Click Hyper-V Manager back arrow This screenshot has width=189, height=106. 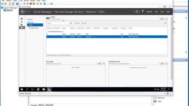pyautogui.click(x=2, y=4)
